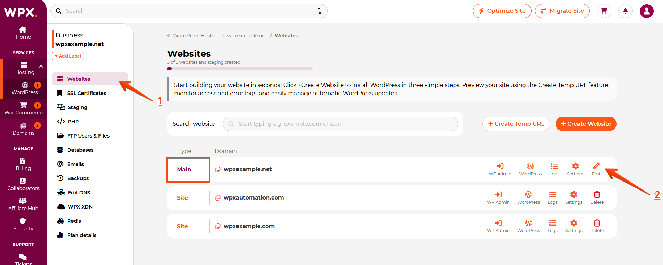Screen dimensions: 663x265
Task: Copy the wpxexample.com domain name
Action: 218,226
